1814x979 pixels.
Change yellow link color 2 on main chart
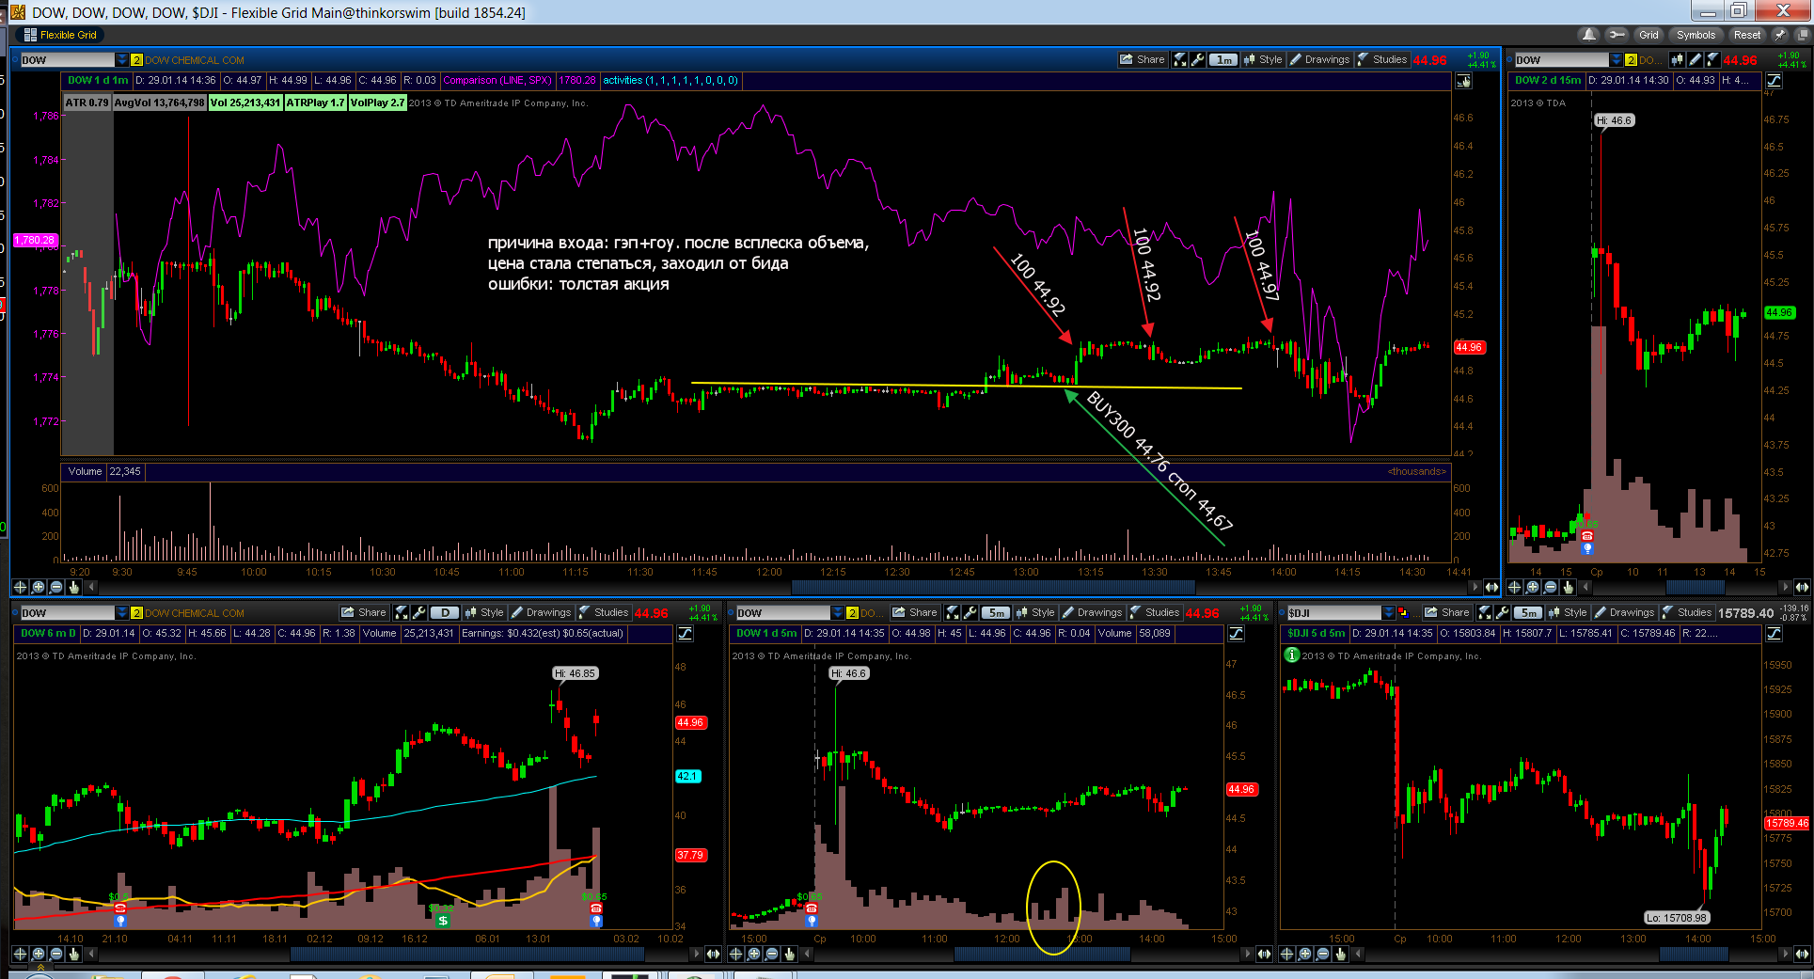(136, 60)
